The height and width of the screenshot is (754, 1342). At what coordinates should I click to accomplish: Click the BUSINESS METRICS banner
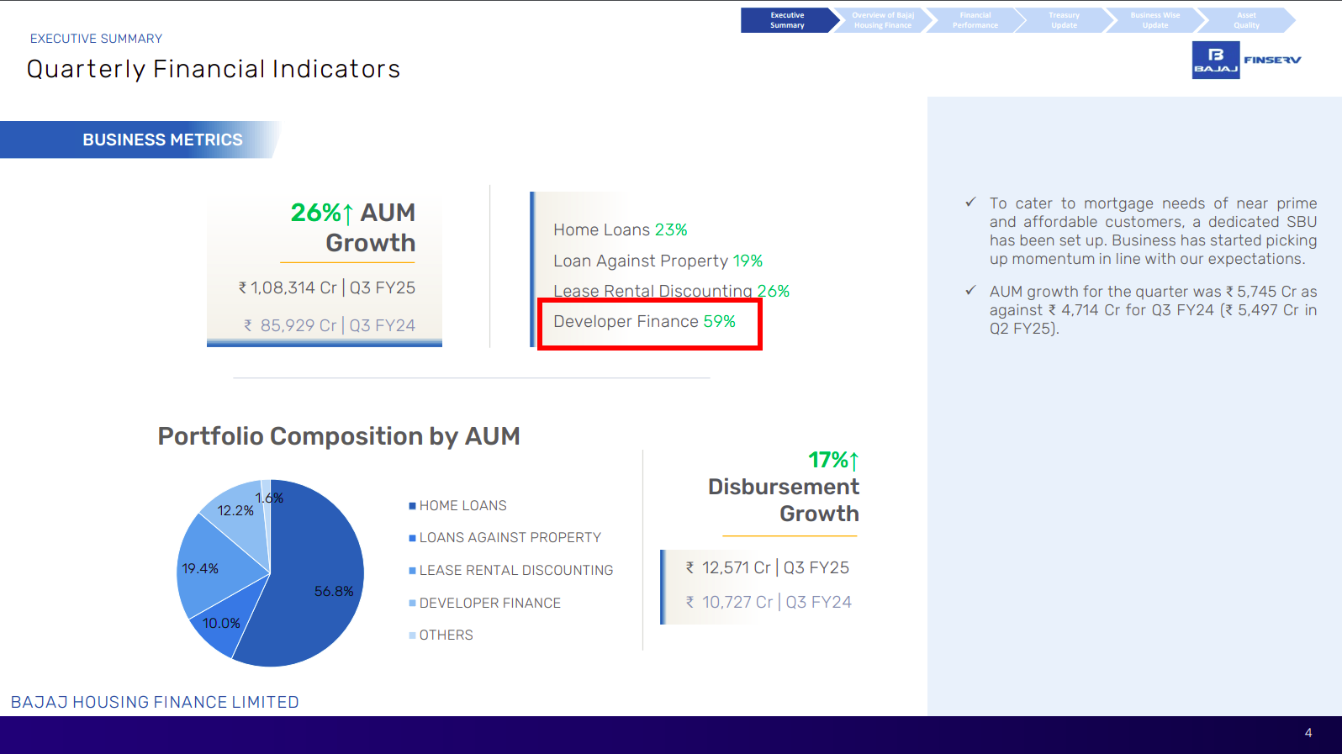click(x=140, y=140)
